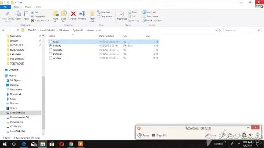Open the Copy to menu
Viewport: 264px width, 148px height.
64,16
